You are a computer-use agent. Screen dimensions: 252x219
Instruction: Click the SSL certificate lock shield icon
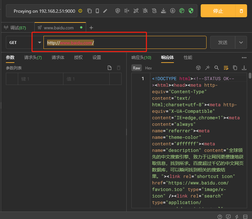pos(118,11)
